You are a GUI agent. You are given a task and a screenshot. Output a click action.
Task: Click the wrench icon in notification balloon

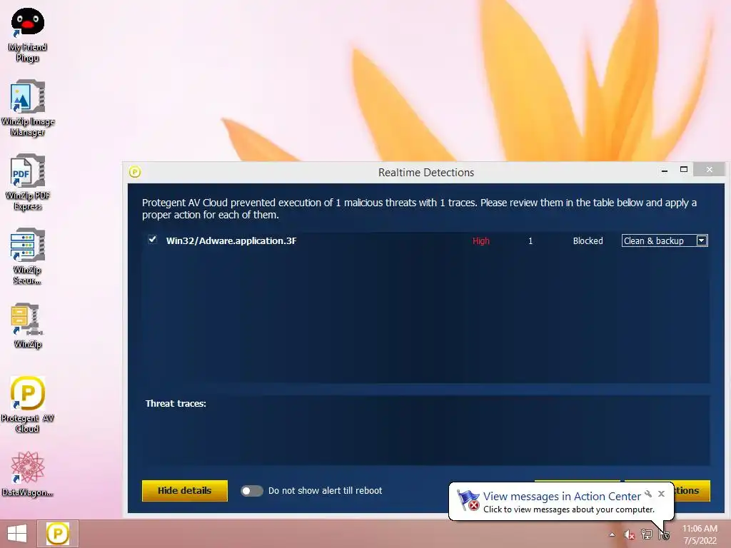tap(648, 494)
